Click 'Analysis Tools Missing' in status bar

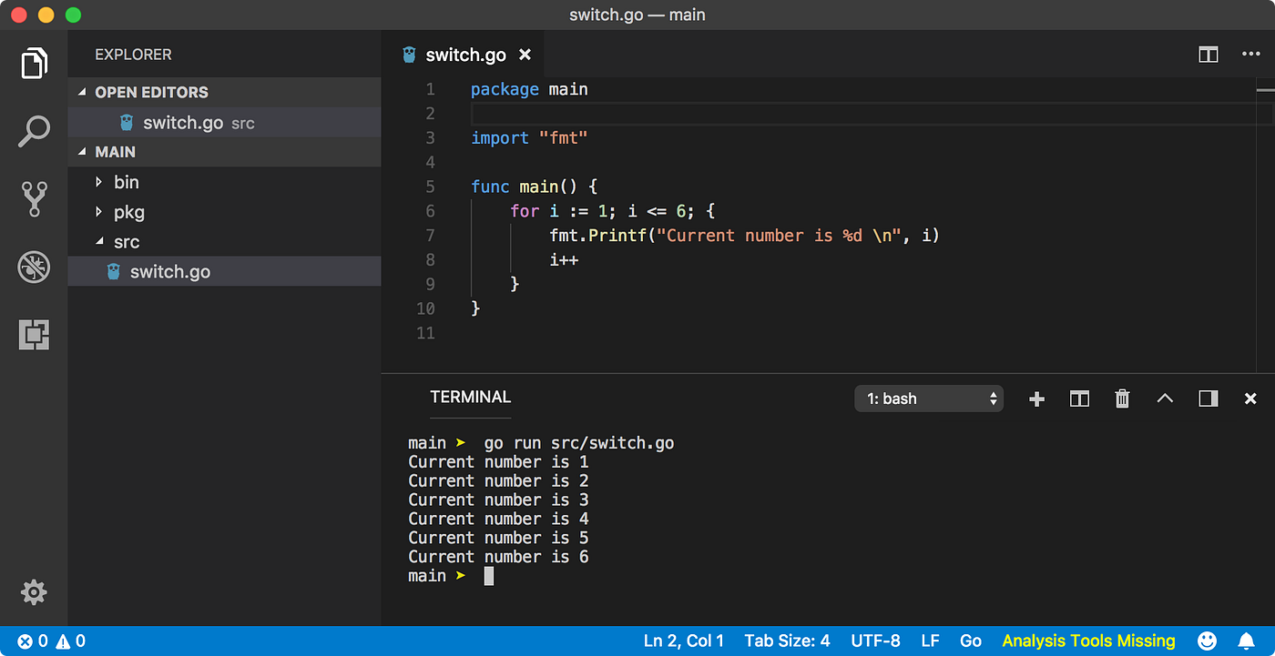1087,641
